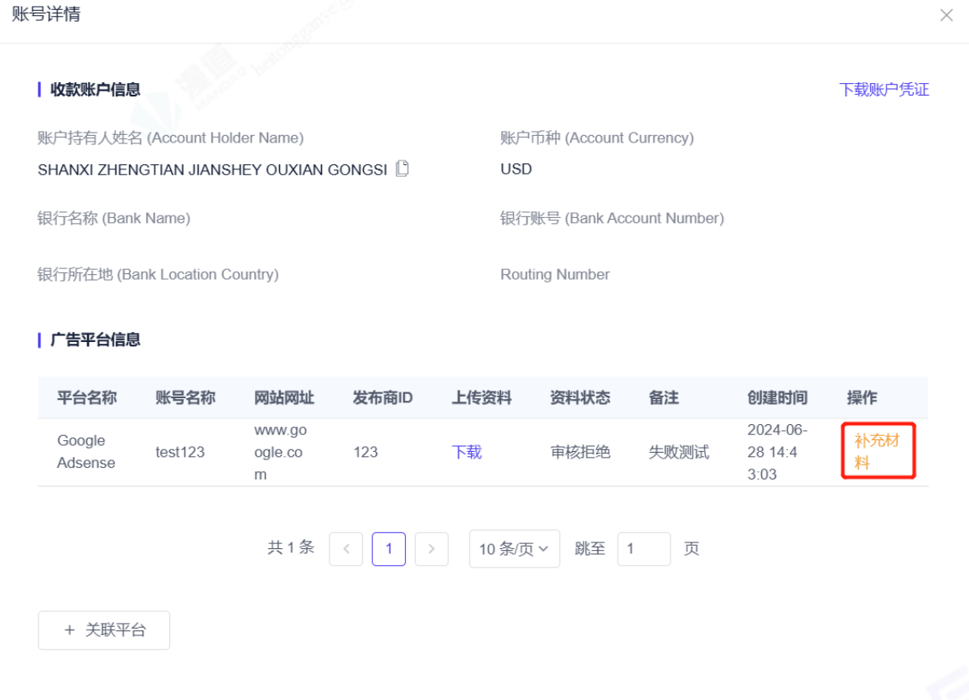Click the 跳至 page number input field

(644, 549)
